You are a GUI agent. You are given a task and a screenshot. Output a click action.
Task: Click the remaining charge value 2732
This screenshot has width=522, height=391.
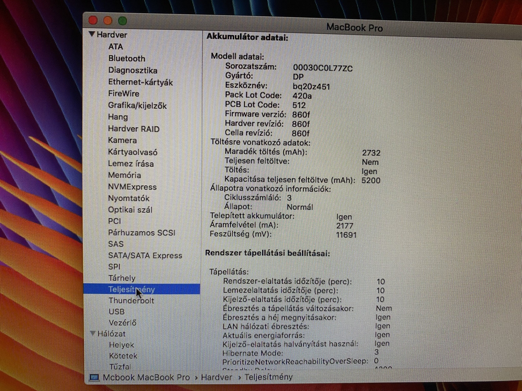(371, 153)
